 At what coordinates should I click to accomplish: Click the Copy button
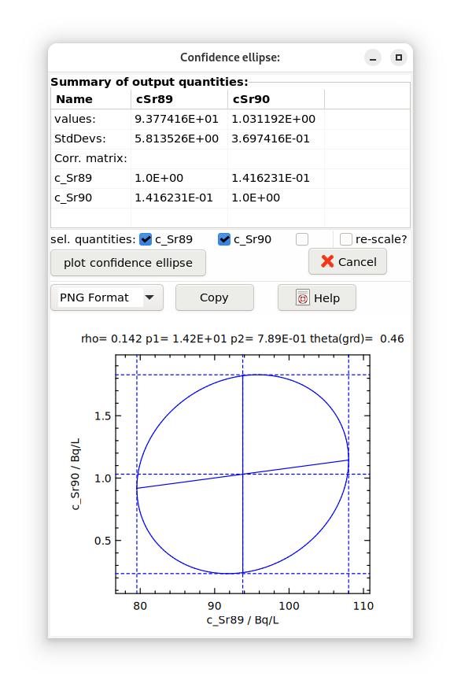[x=215, y=297]
